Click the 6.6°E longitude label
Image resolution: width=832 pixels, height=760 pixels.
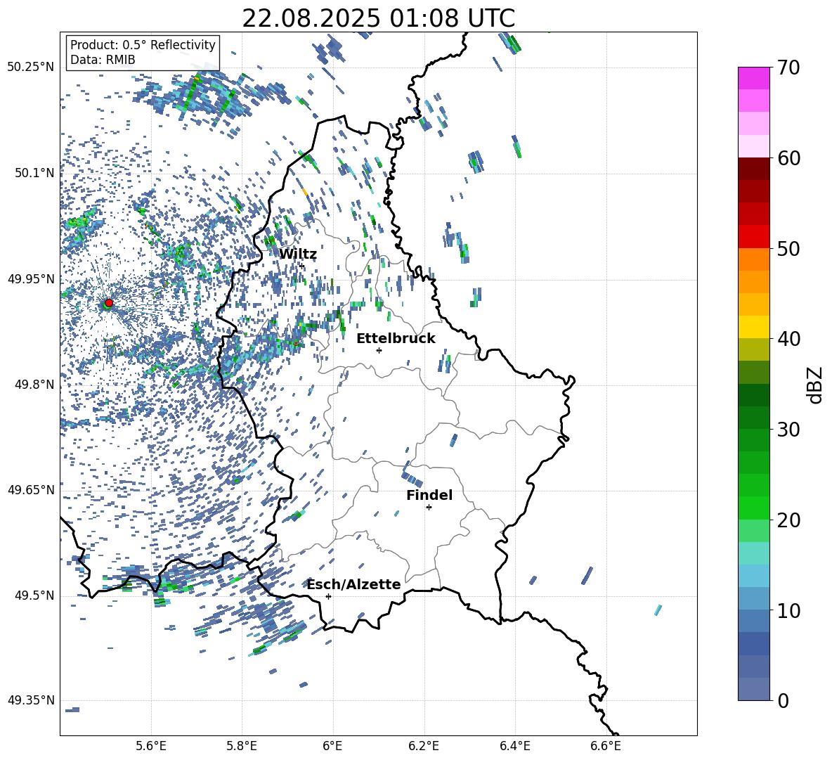tap(606, 746)
